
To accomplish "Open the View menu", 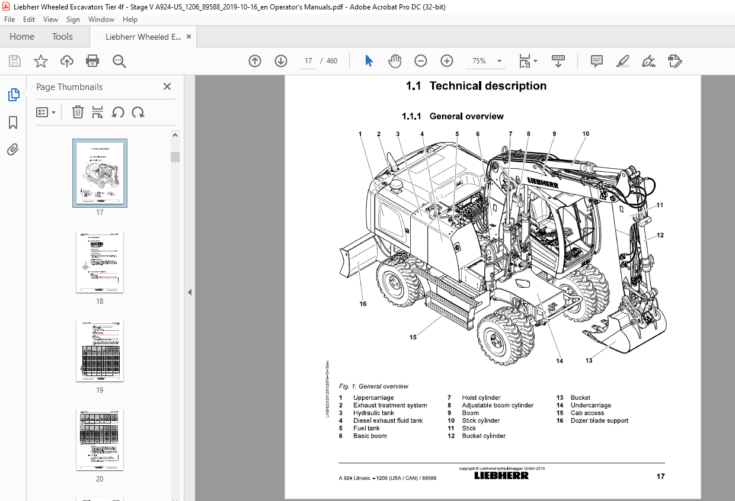I will (50, 20).
